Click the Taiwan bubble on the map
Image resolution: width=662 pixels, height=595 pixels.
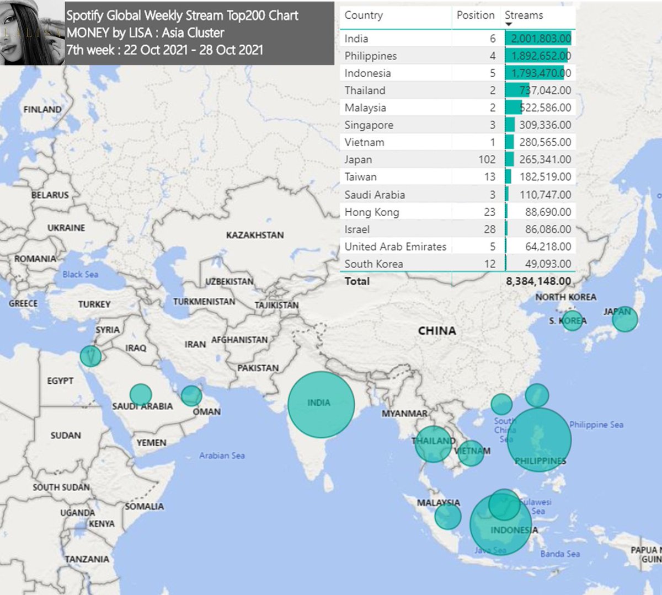pyautogui.click(x=537, y=395)
